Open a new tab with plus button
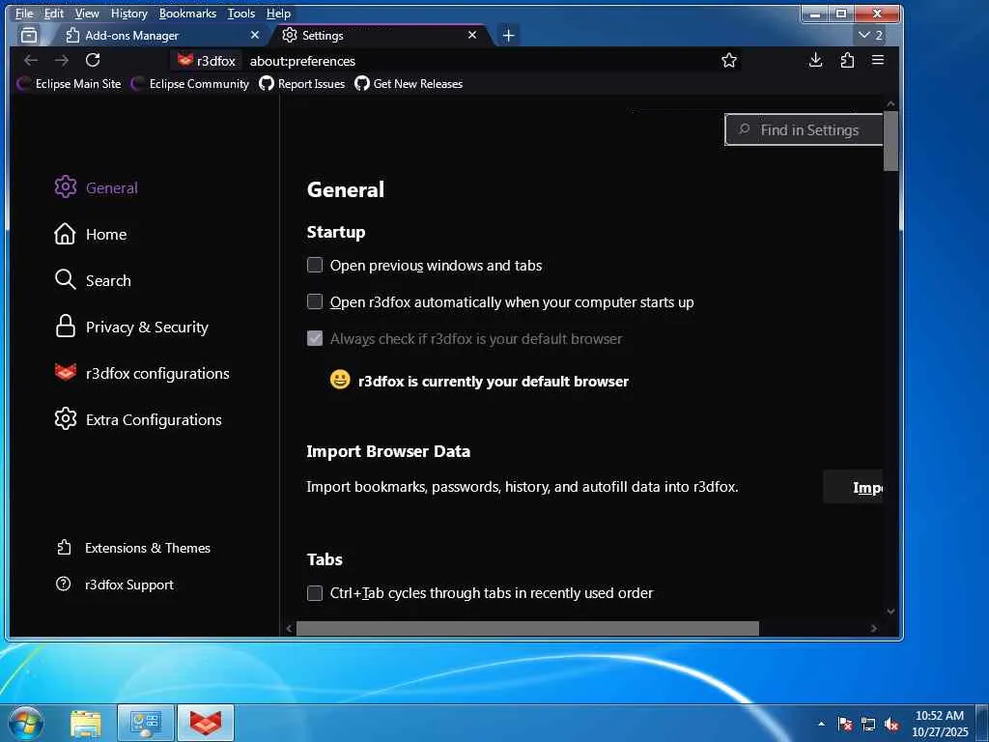 508,36
